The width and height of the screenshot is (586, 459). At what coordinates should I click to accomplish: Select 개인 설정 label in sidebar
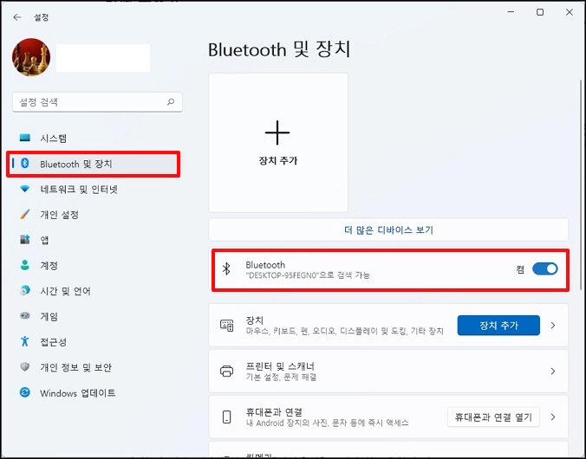(60, 215)
